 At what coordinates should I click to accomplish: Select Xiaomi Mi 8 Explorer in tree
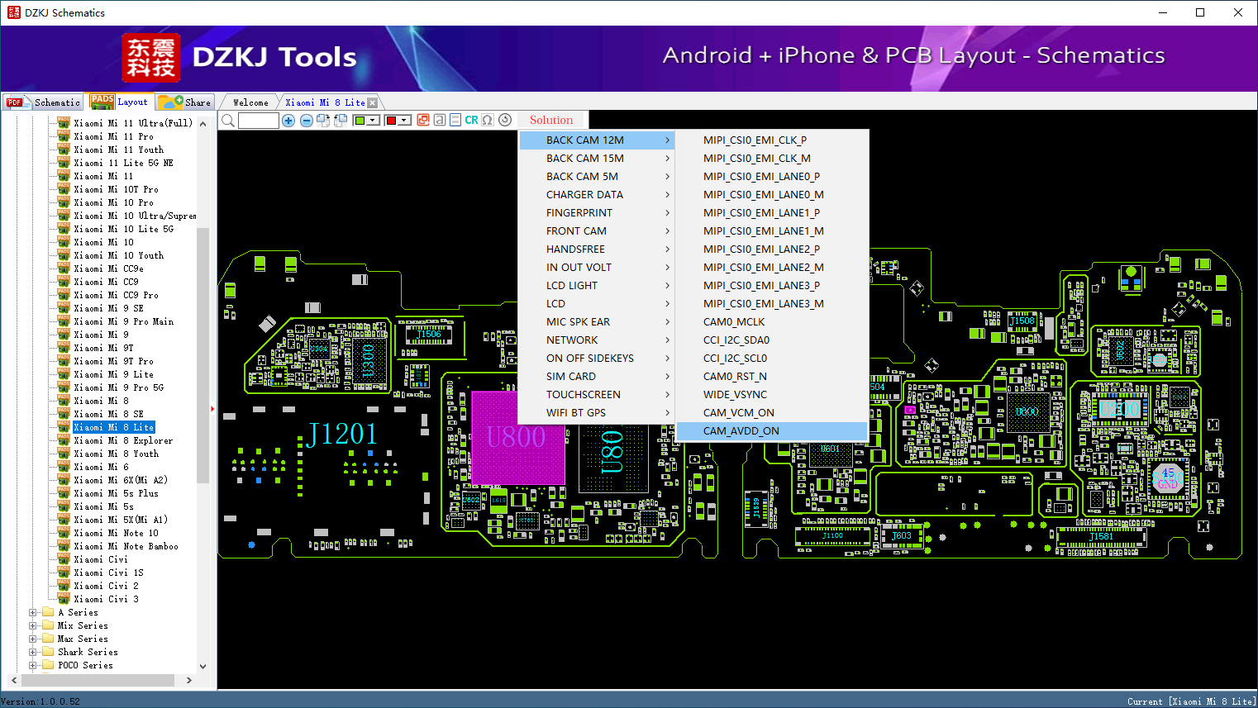point(123,440)
